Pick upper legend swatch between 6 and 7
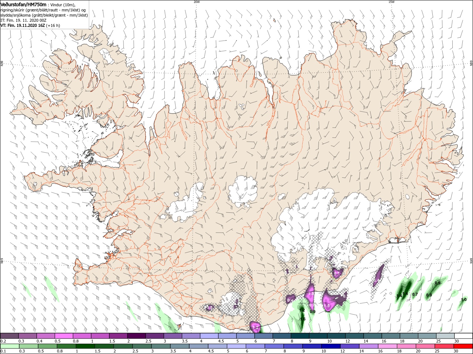Image resolution: width=473 pixels, height=354 pixels. click(263, 336)
